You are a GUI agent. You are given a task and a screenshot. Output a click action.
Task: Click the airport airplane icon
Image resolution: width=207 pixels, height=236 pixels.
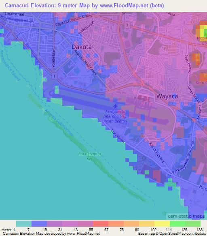[115, 106]
